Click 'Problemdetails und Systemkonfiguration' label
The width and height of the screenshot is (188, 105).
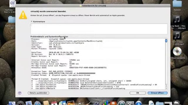click(x=49, y=36)
